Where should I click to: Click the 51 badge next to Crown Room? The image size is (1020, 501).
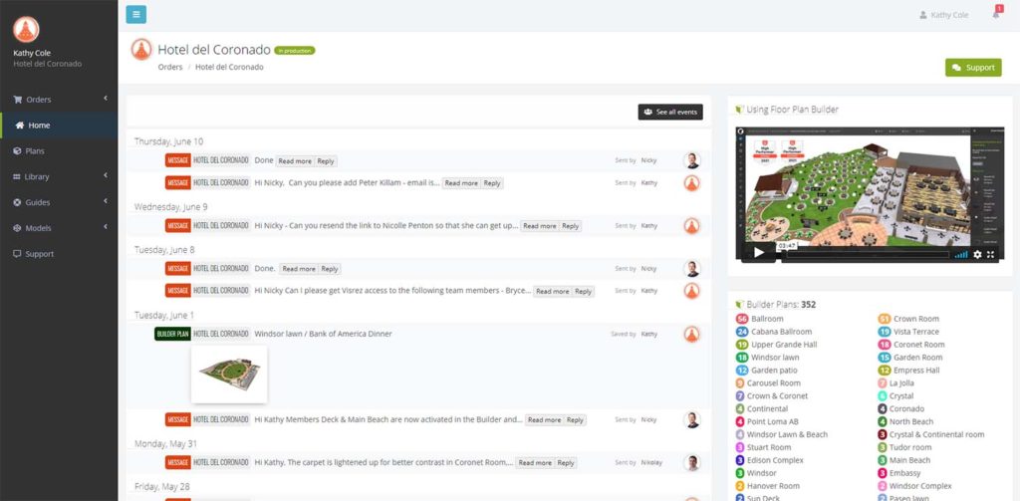885,319
